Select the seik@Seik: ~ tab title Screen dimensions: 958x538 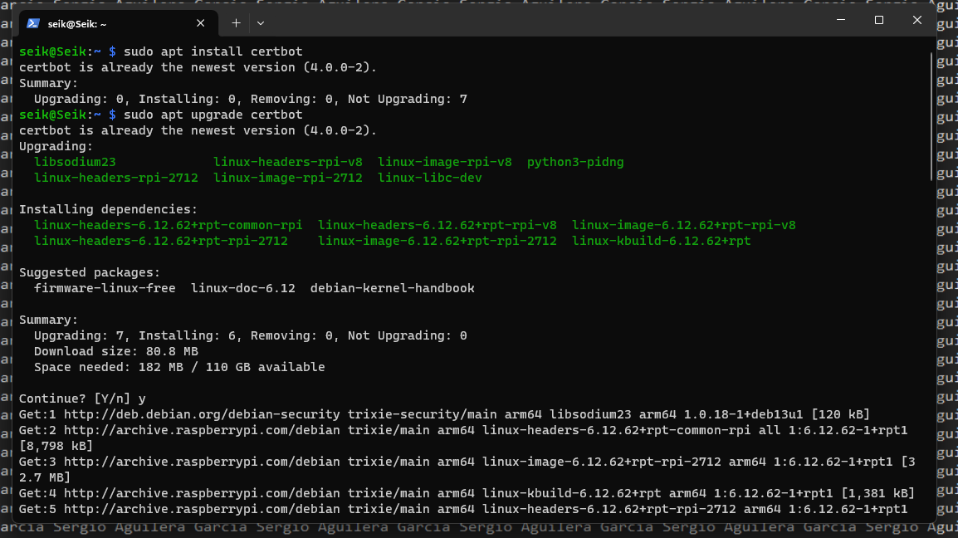pyautogui.click(x=77, y=24)
